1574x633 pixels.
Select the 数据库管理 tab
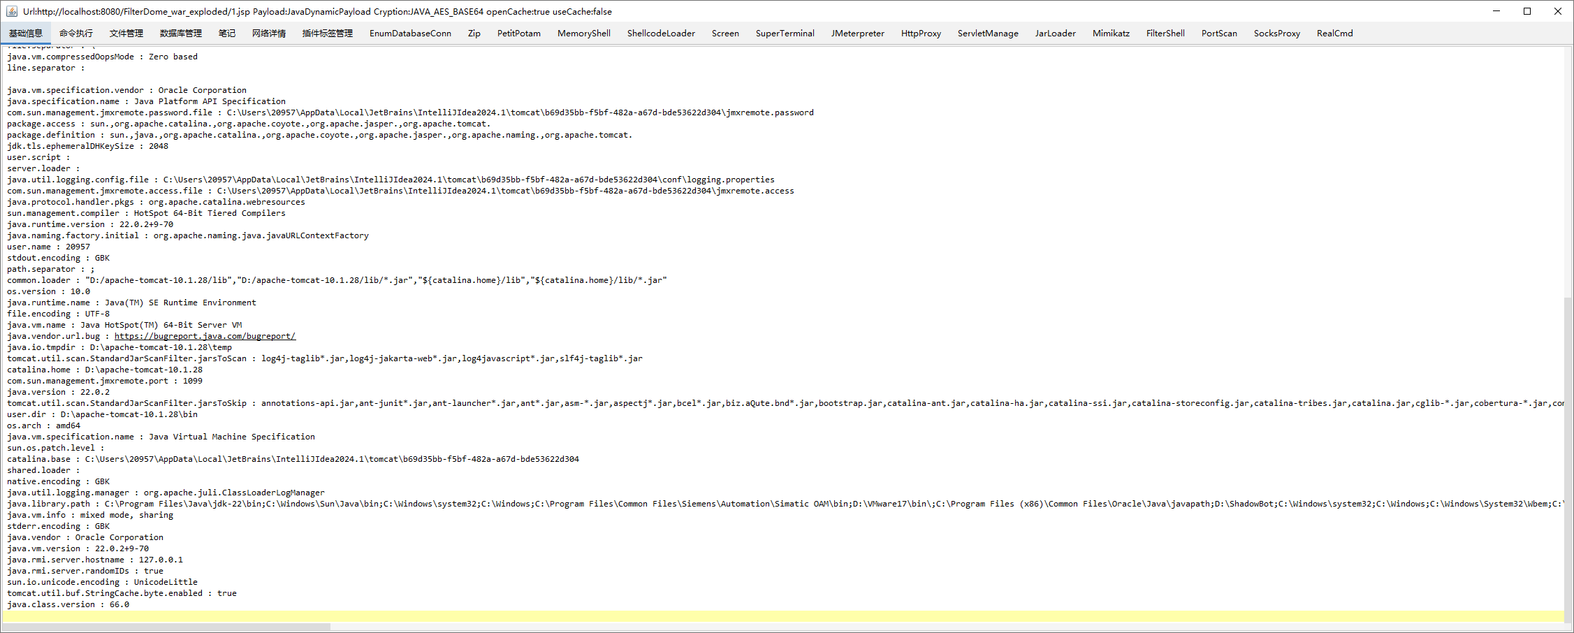[180, 34]
